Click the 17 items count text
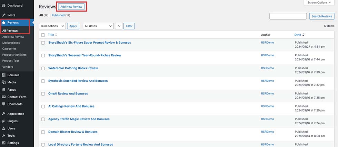 pyautogui.click(x=329, y=26)
